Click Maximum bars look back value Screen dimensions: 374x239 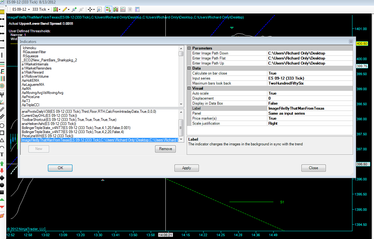point(310,83)
